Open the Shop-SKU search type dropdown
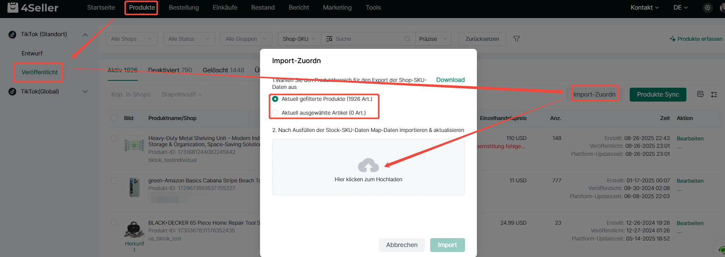Image resolution: width=725 pixels, height=257 pixels. pos(299,39)
